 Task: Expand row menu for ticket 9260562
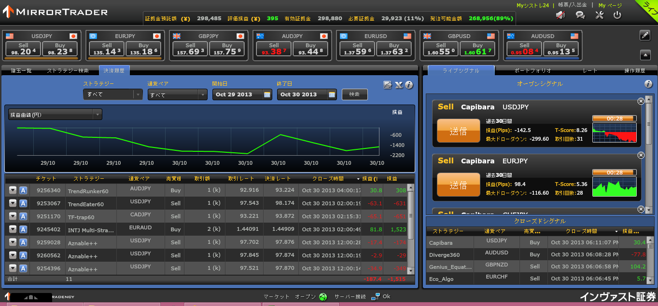tap(13, 255)
